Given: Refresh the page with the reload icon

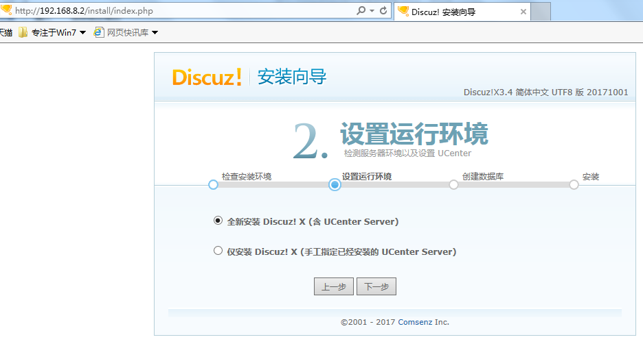Looking at the screenshot, I should 383,11.
